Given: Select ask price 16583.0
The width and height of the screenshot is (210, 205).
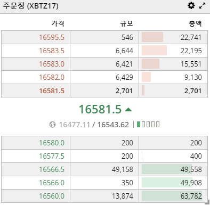Looking at the screenshot, I should click(x=52, y=64).
